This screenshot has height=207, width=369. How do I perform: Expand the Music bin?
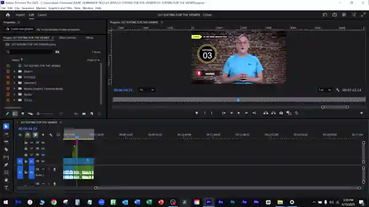(x=14, y=94)
